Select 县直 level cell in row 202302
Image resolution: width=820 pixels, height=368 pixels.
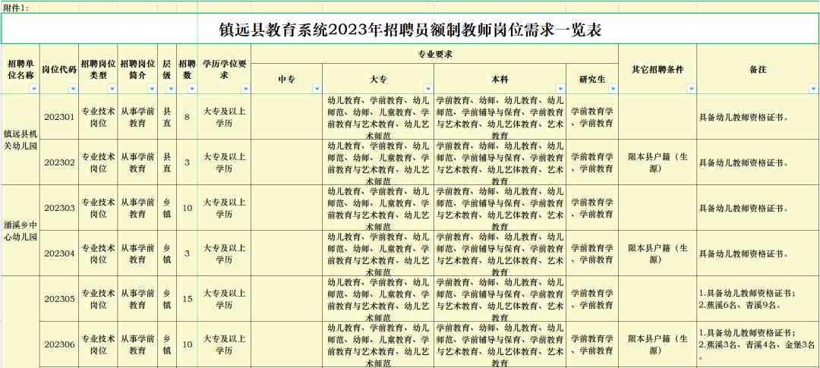point(167,162)
